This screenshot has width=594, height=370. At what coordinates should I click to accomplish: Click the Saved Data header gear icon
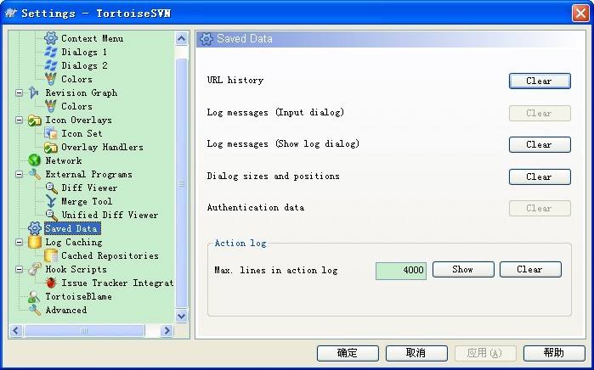point(206,38)
